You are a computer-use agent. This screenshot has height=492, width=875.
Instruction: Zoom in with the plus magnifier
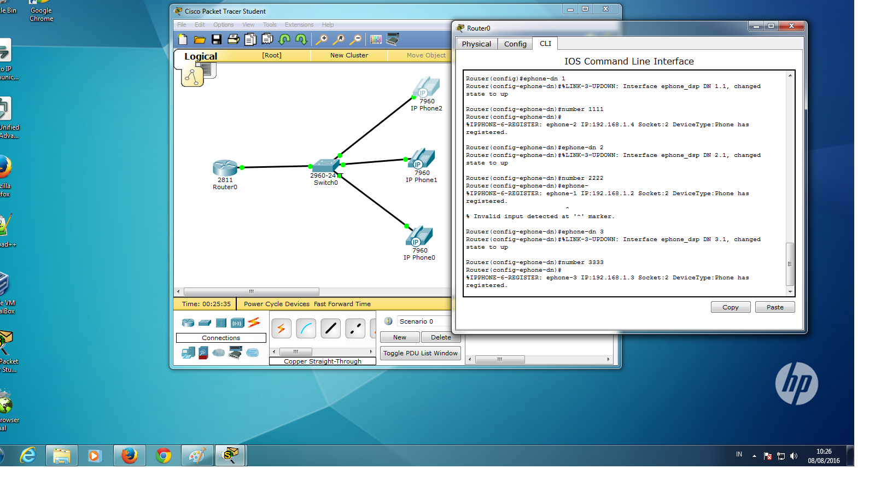[x=322, y=39]
